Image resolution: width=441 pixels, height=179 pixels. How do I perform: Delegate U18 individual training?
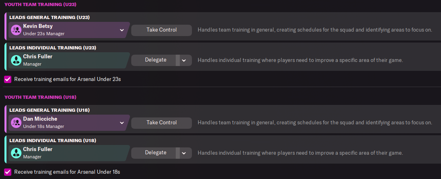pyautogui.click(x=156, y=153)
